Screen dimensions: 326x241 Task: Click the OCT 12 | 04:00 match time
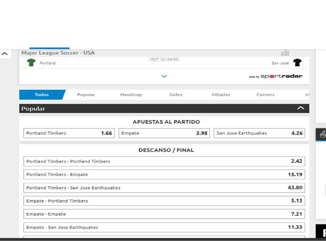pyautogui.click(x=164, y=59)
